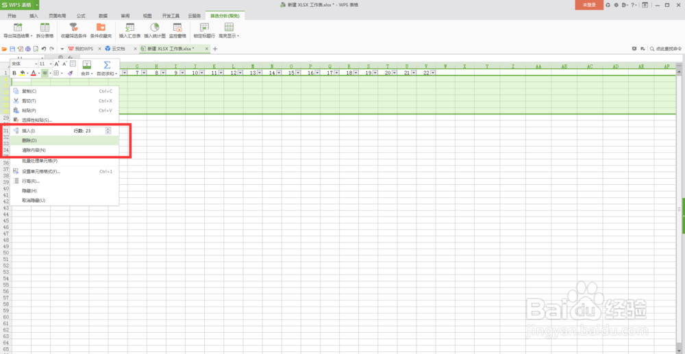685x354 pixels.
Task: Click the 高亮显示 icon
Action: pyautogui.click(x=229, y=27)
